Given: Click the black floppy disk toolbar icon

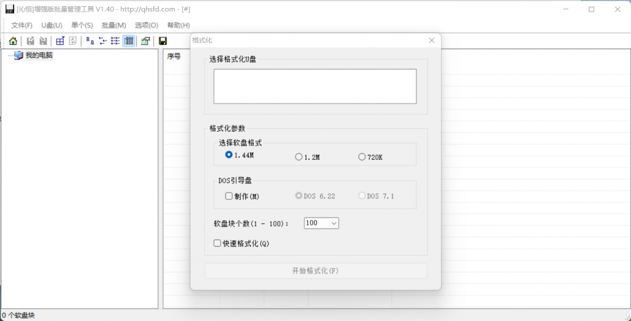Looking at the screenshot, I should [x=163, y=41].
